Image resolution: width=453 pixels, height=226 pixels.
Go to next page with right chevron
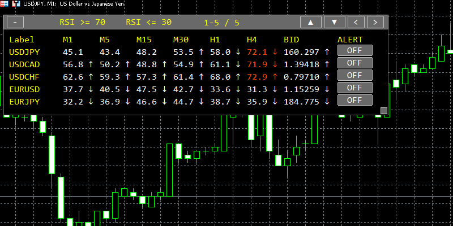tap(375, 22)
